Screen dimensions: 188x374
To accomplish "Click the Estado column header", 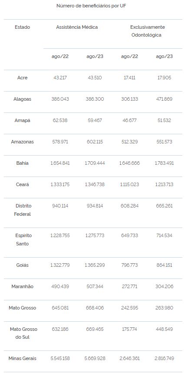I will [22, 27].
